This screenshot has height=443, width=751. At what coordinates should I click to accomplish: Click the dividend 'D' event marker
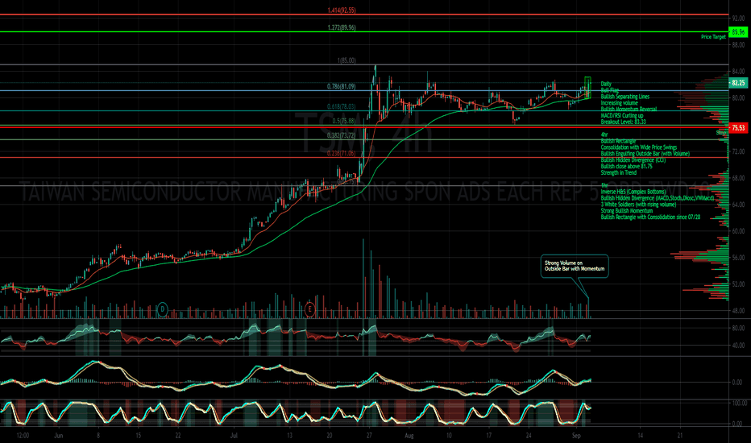tap(162, 309)
